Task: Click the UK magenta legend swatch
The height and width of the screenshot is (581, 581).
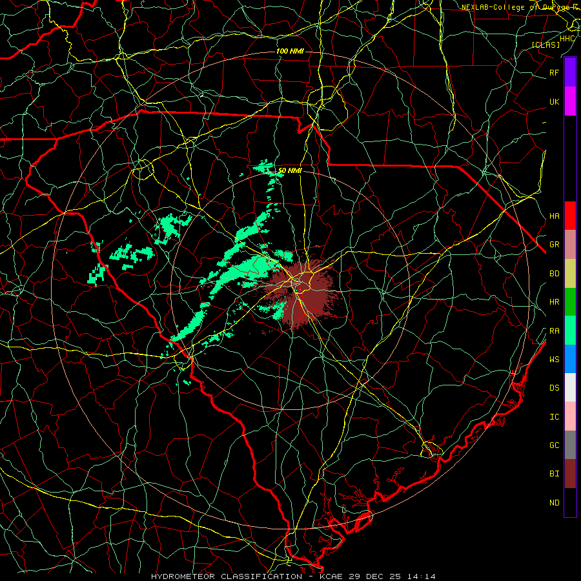Action: tap(570, 101)
